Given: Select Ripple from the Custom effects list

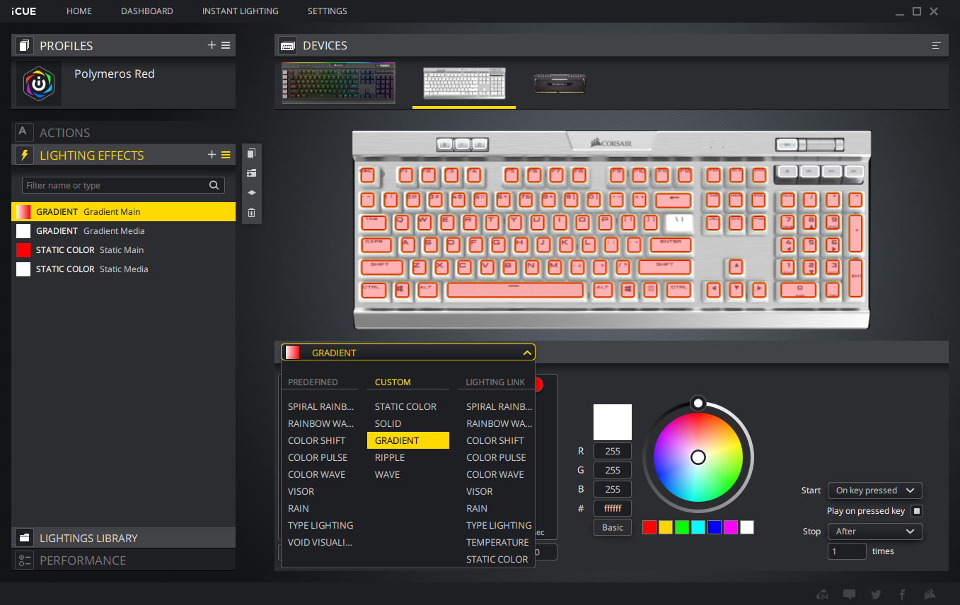Looking at the screenshot, I should (390, 457).
